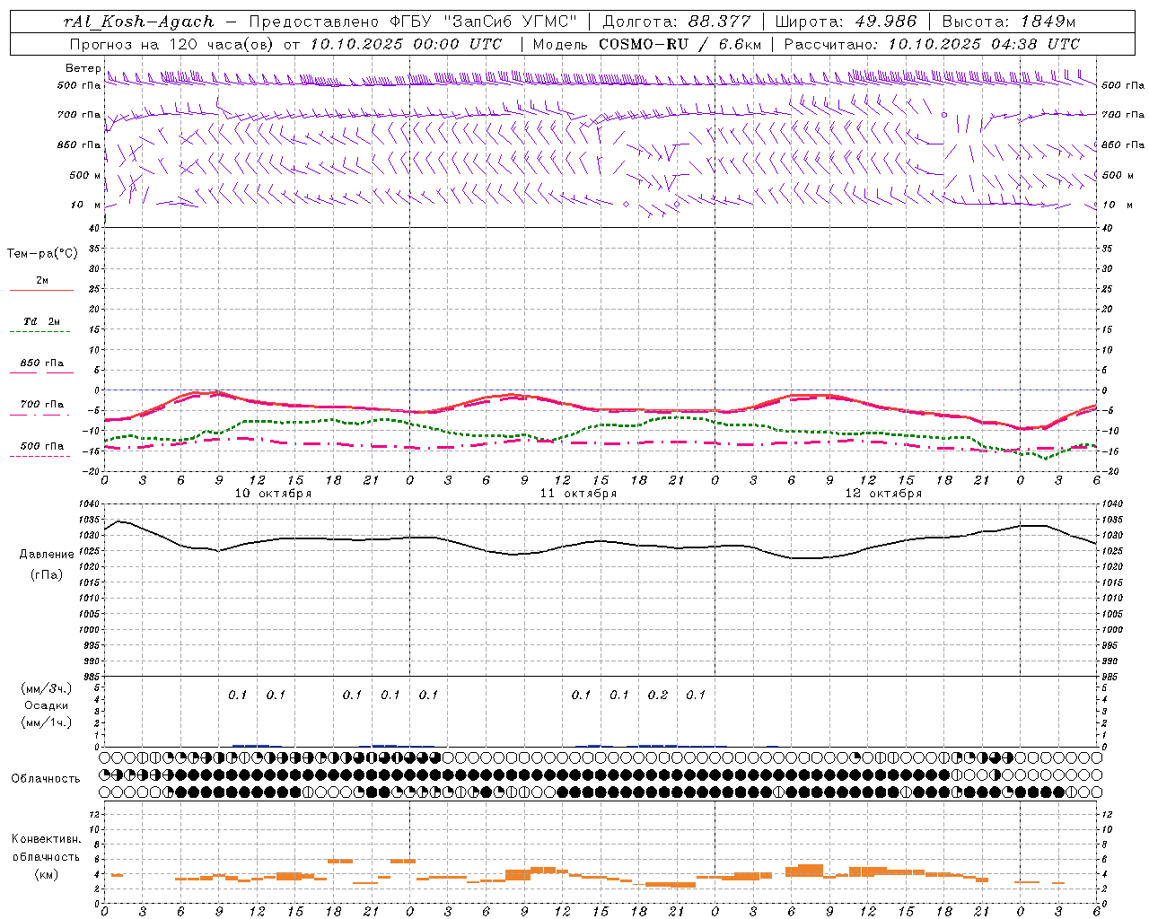Click the elevation value 1849м
This screenshot has height=919, width=1149.
point(1048,22)
